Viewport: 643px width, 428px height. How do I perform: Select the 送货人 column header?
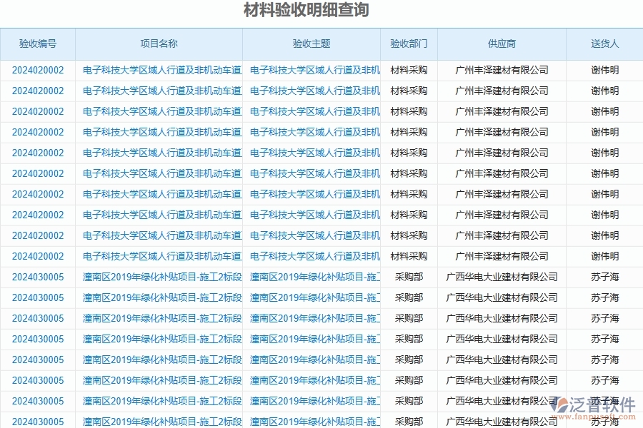click(604, 44)
